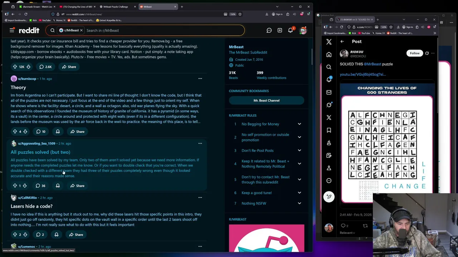The height and width of the screenshot is (257, 458).
Task: Open the 2.6K comments on top post
Action: [x=45, y=67]
